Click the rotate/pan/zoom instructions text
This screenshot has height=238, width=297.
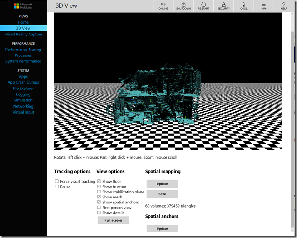[x=116, y=157]
